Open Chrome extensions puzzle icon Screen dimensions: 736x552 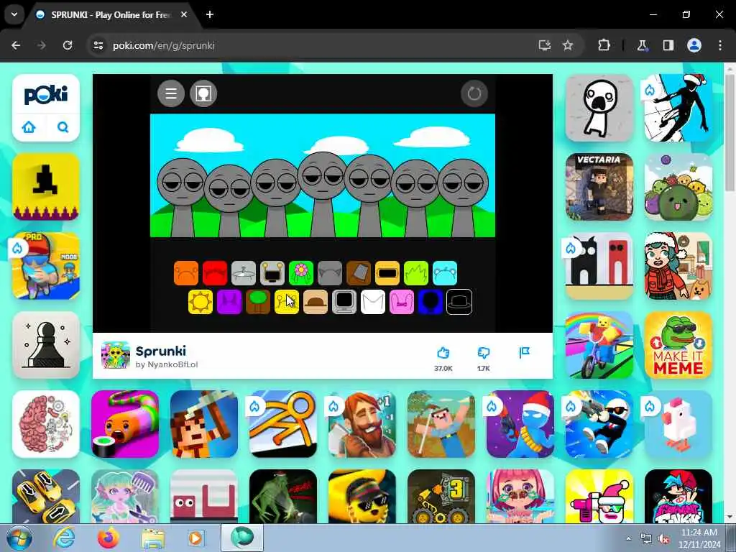pyautogui.click(x=604, y=45)
